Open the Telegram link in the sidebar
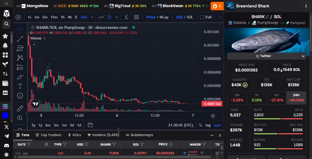This screenshot has width=312, height=159. click(x=7, y=136)
